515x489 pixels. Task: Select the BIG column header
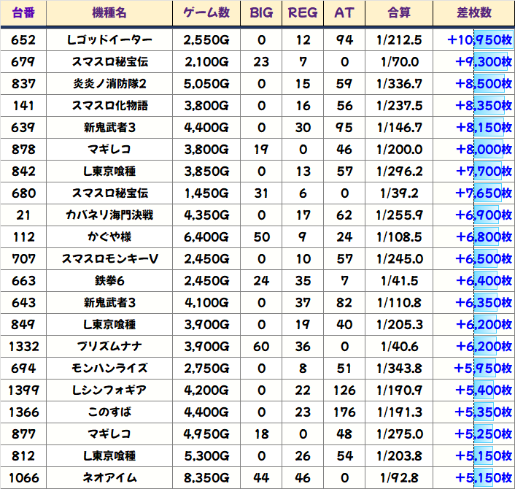click(x=261, y=13)
